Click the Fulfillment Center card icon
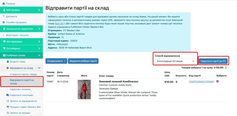The image size is (237, 116). click(x=4, y=55)
